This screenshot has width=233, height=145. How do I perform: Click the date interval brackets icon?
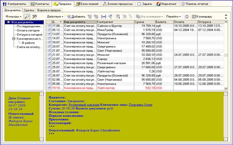[103, 16]
